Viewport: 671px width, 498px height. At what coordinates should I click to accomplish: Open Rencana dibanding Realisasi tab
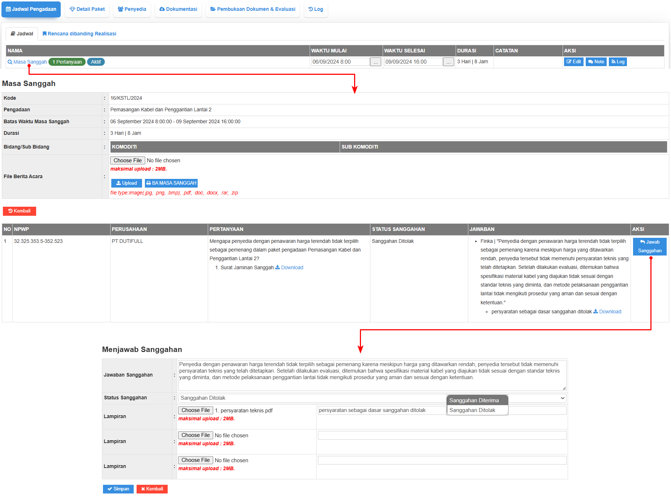pos(79,34)
